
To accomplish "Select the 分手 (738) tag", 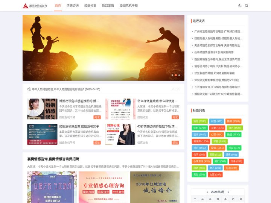I will point(236,161).
